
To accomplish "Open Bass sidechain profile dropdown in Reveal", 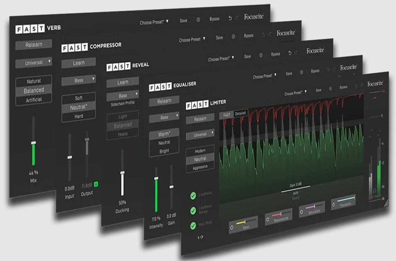I will click(x=123, y=96).
